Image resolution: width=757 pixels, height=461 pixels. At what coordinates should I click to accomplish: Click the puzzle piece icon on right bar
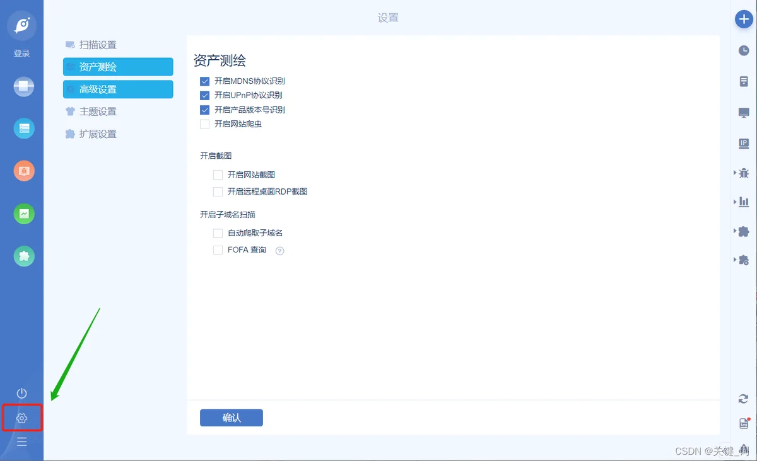coord(744,231)
